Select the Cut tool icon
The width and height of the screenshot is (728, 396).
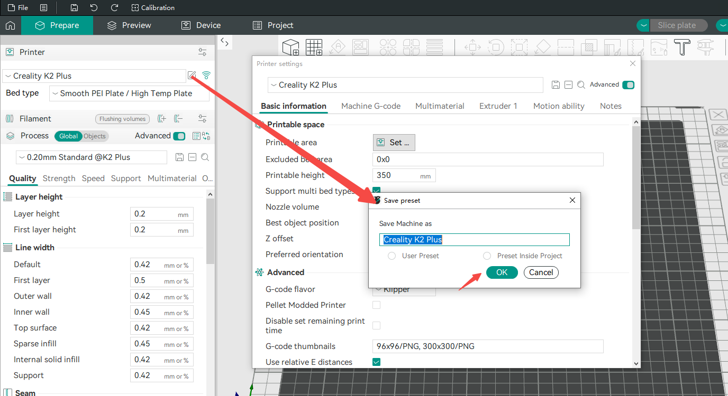566,46
